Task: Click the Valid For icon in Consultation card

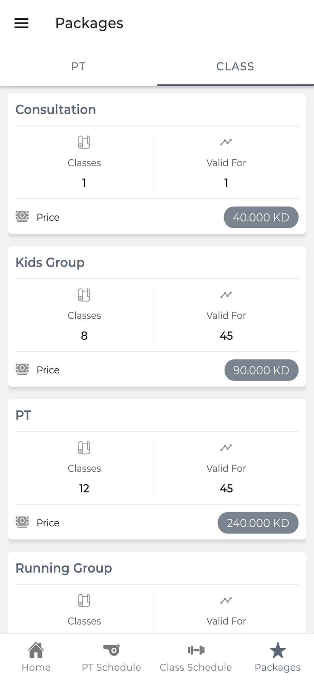Action: pyautogui.click(x=226, y=142)
